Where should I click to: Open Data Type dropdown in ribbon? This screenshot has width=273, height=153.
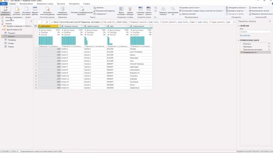click(x=189, y=8)
